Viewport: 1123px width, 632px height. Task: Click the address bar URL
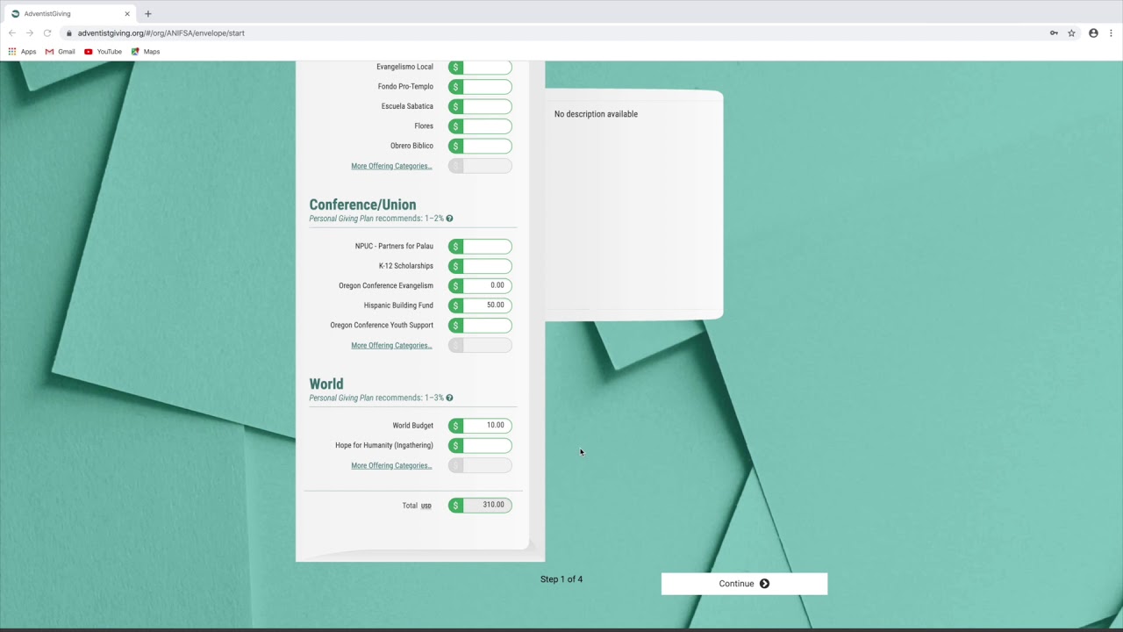(161, 33)
